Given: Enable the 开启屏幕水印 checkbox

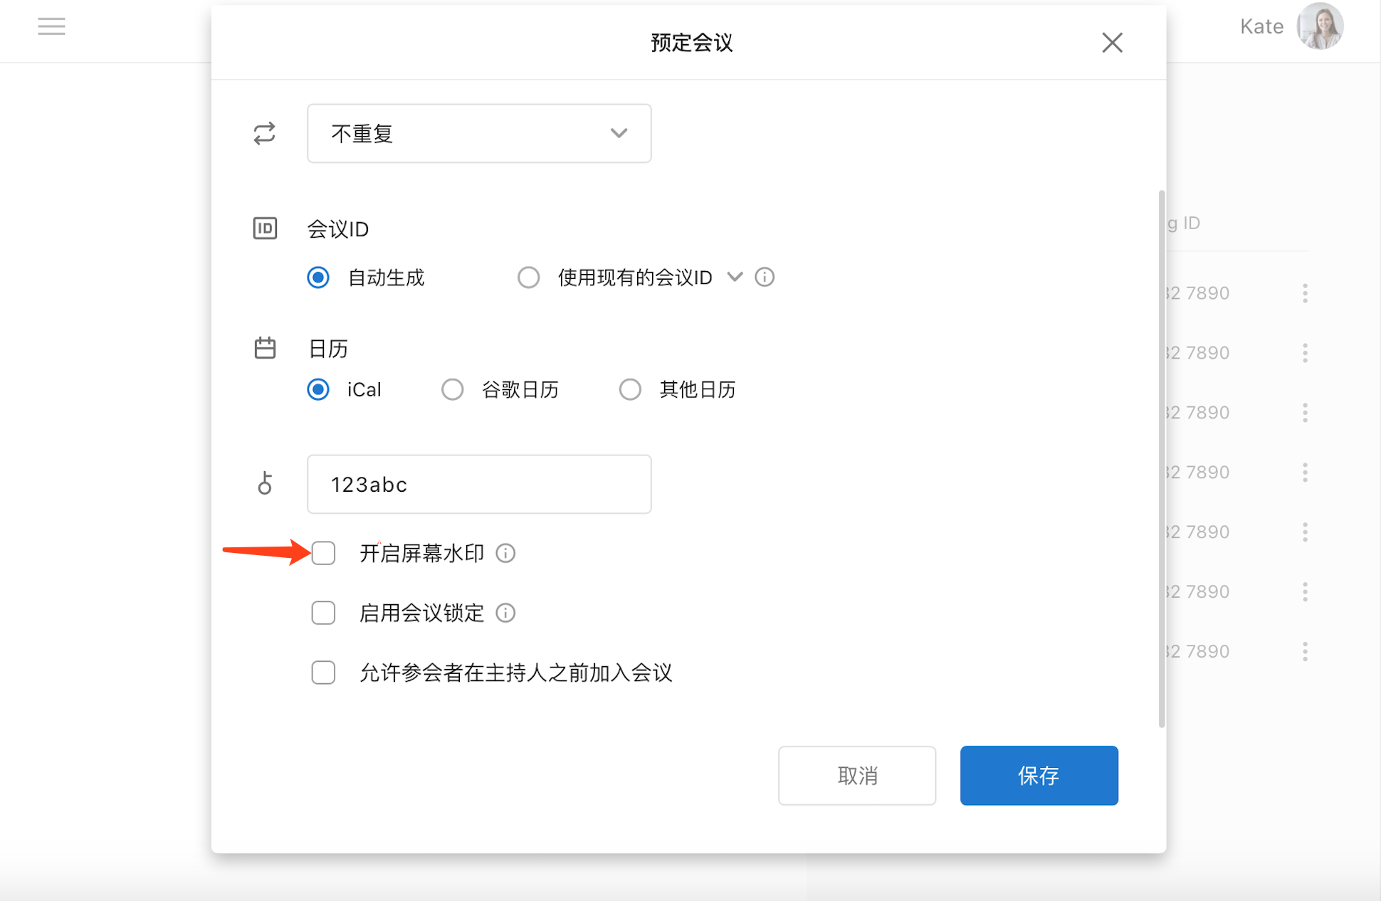Looking at the screenshot, I should tap(323, 553).
